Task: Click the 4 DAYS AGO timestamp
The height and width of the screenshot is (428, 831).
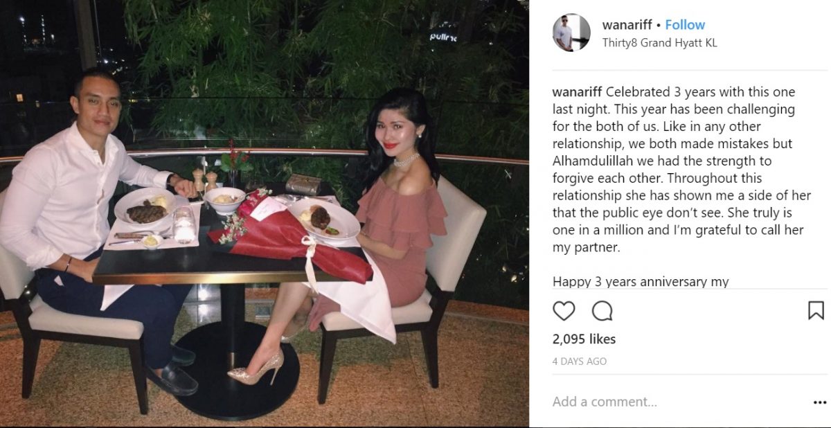Action: [580, 362]
